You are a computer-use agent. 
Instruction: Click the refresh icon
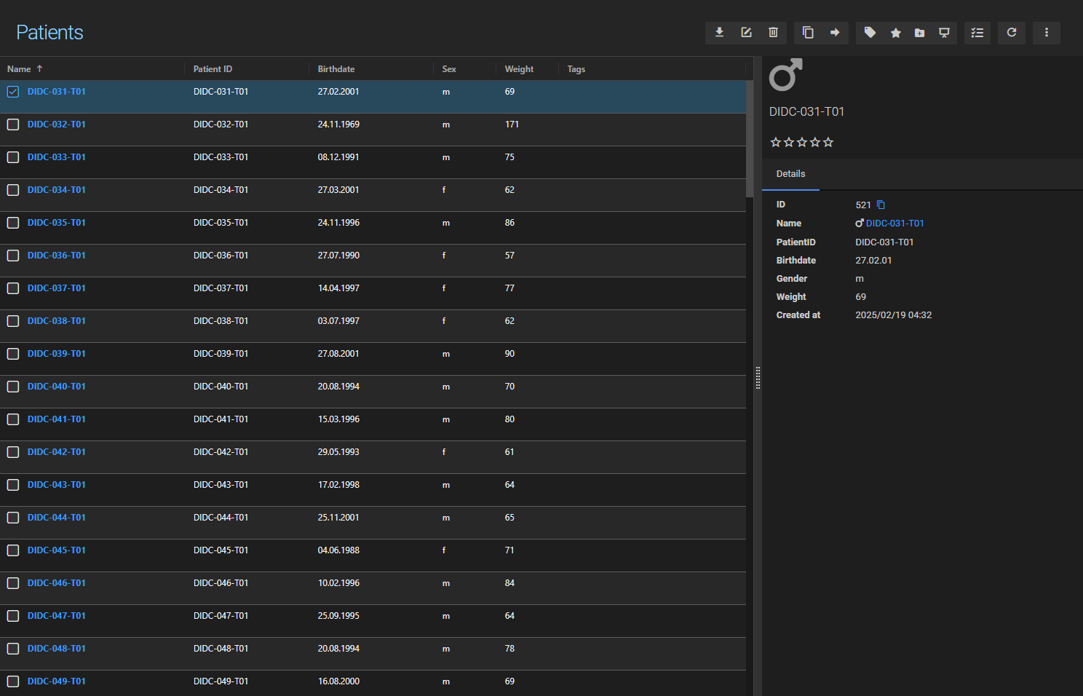pos(1012,33)
